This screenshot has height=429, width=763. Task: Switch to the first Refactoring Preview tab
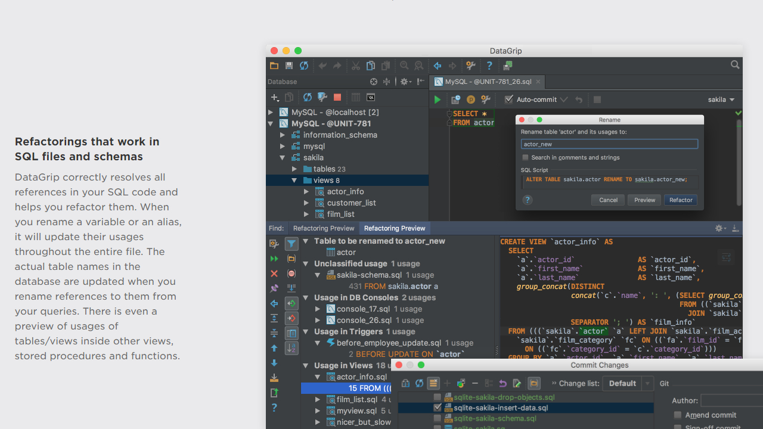click(x=324, y=228)
